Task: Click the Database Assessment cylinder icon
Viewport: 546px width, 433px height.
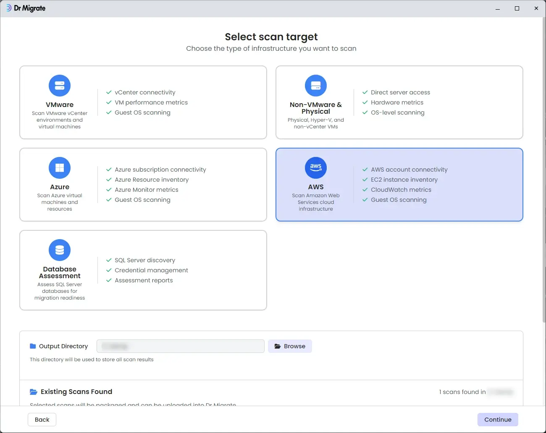Action: [x=60, y=250]
